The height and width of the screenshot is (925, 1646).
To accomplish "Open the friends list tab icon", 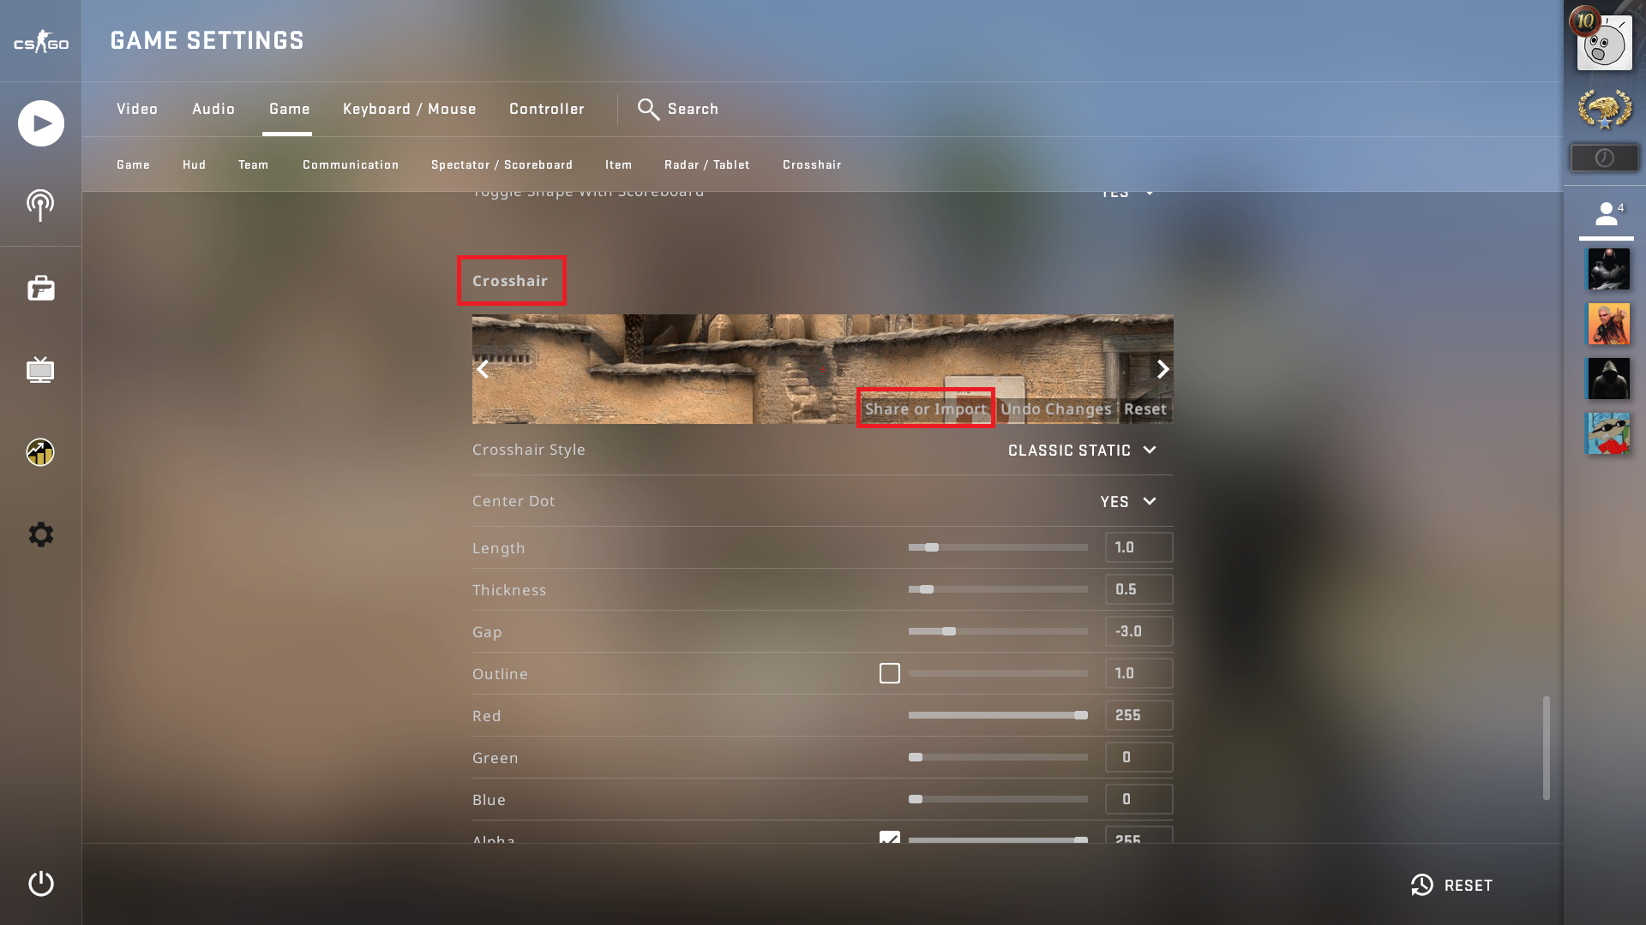I will pos(1607,214).
